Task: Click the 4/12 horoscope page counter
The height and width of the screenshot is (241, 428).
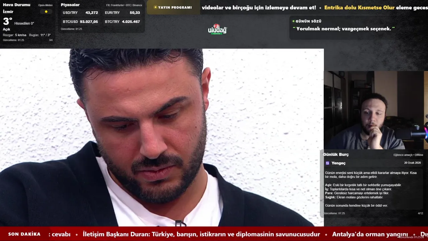Action: (420, 213)
